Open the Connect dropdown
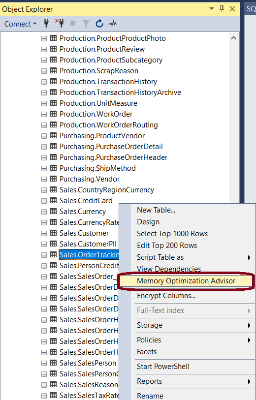Screen dimensions: 256x400 pyautogui.click(x=20, y=24)
